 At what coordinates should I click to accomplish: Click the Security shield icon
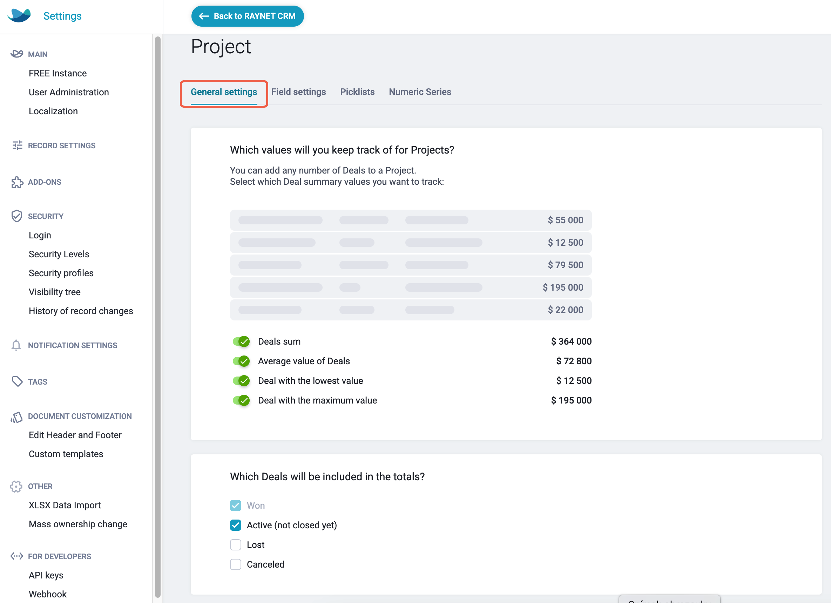(16, 216)
